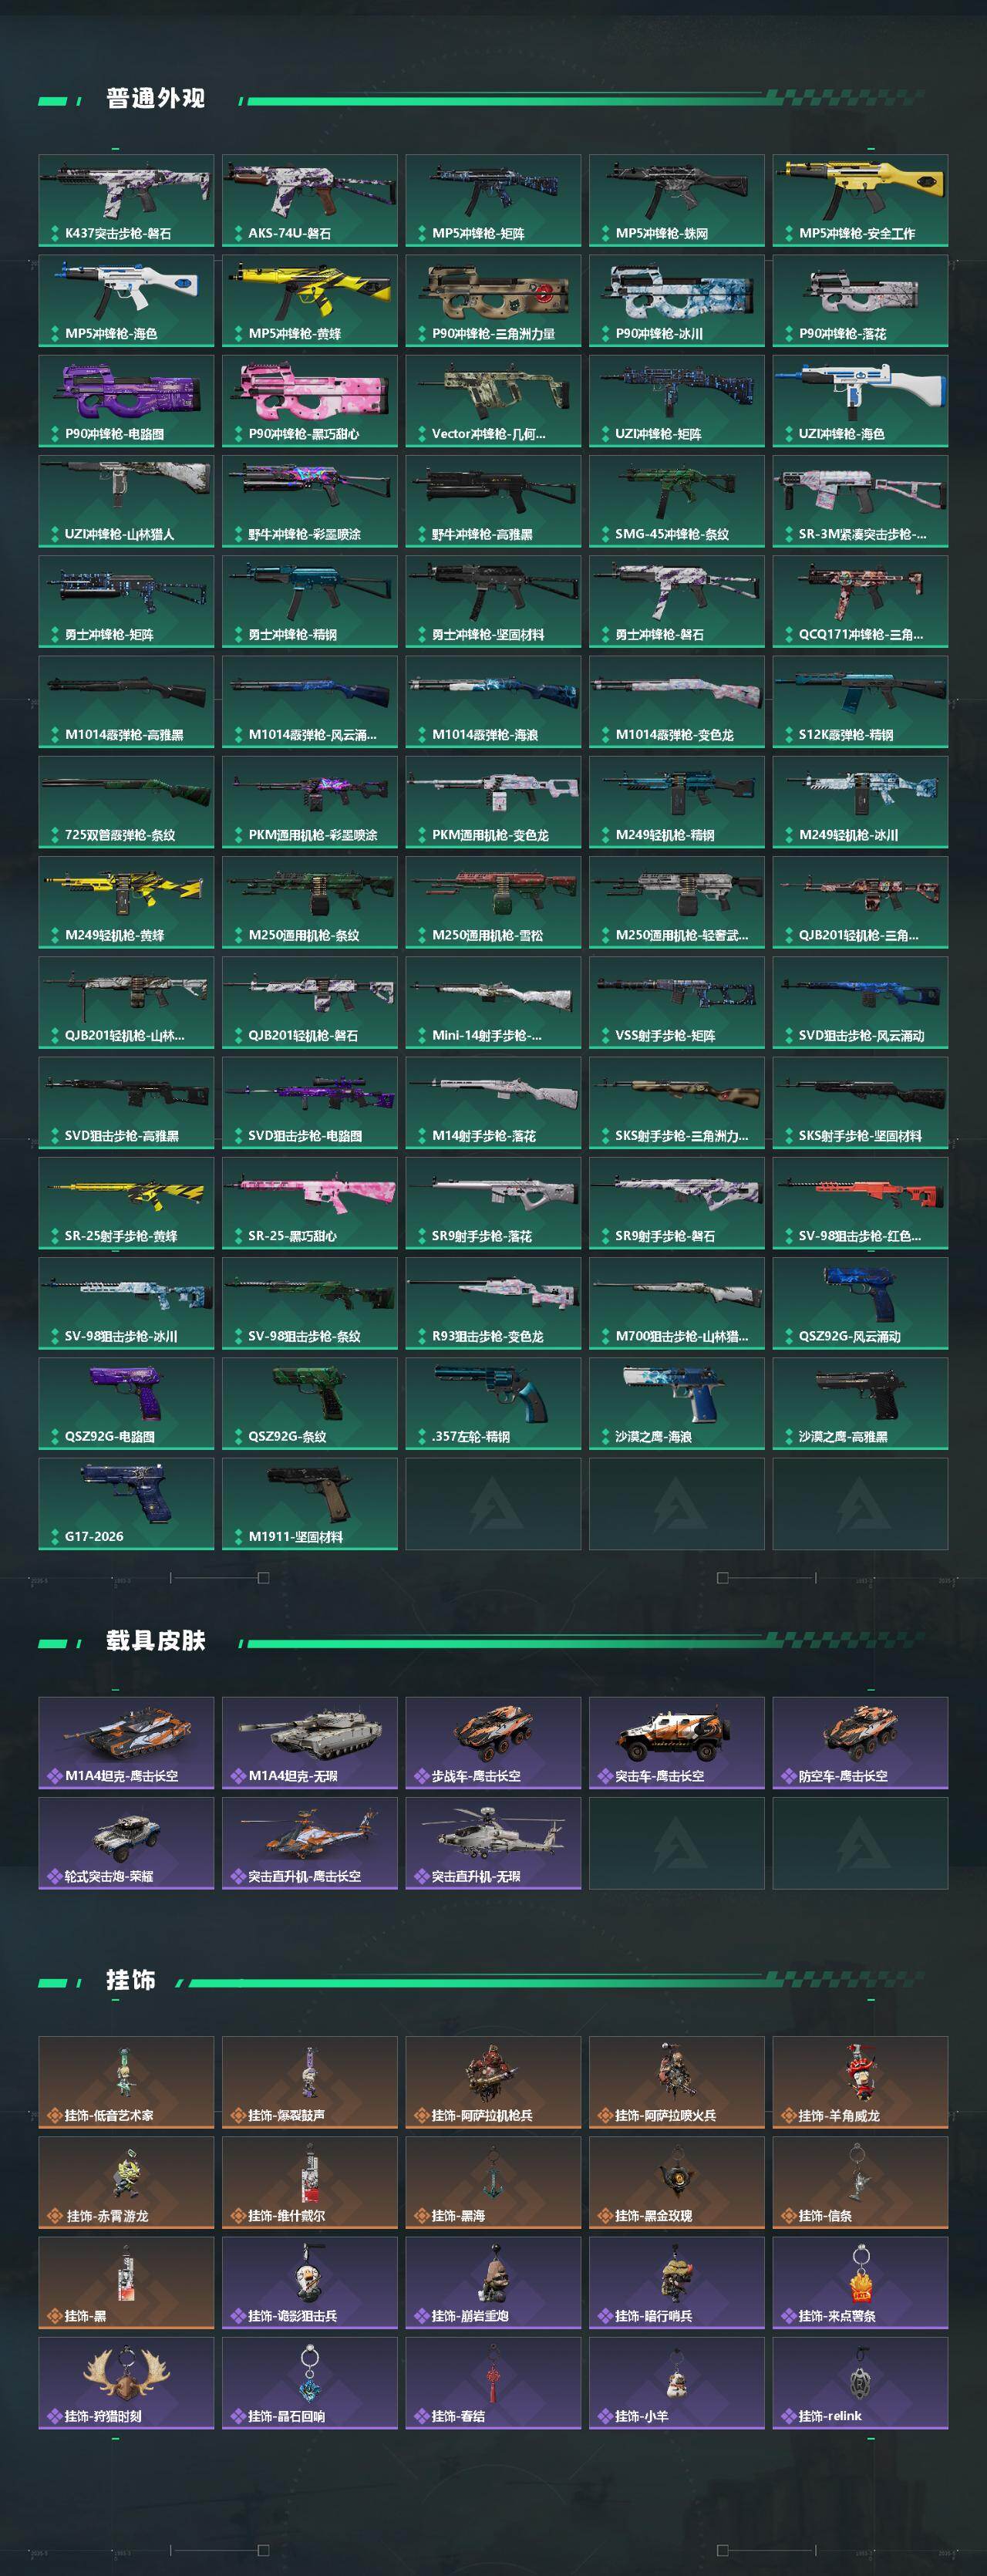This screenshot has height=2576, width=987.
Task: Open the 挂饰-狩猎时刻 antler charm
Action: pyautogui.click(x=126, y=2383)
